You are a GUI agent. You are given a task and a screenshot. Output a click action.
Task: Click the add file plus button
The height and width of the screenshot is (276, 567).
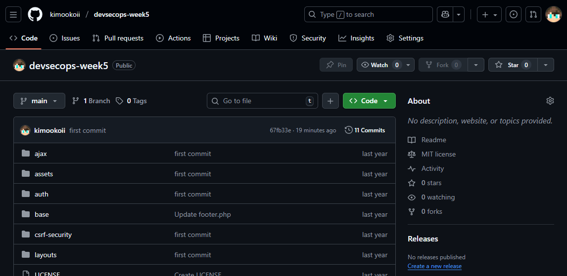click(x=331, y=101)
